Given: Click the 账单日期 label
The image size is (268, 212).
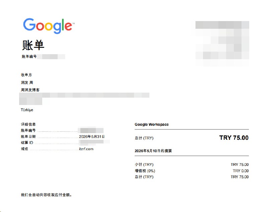Looking at the screenshot, I should (28, 137).
